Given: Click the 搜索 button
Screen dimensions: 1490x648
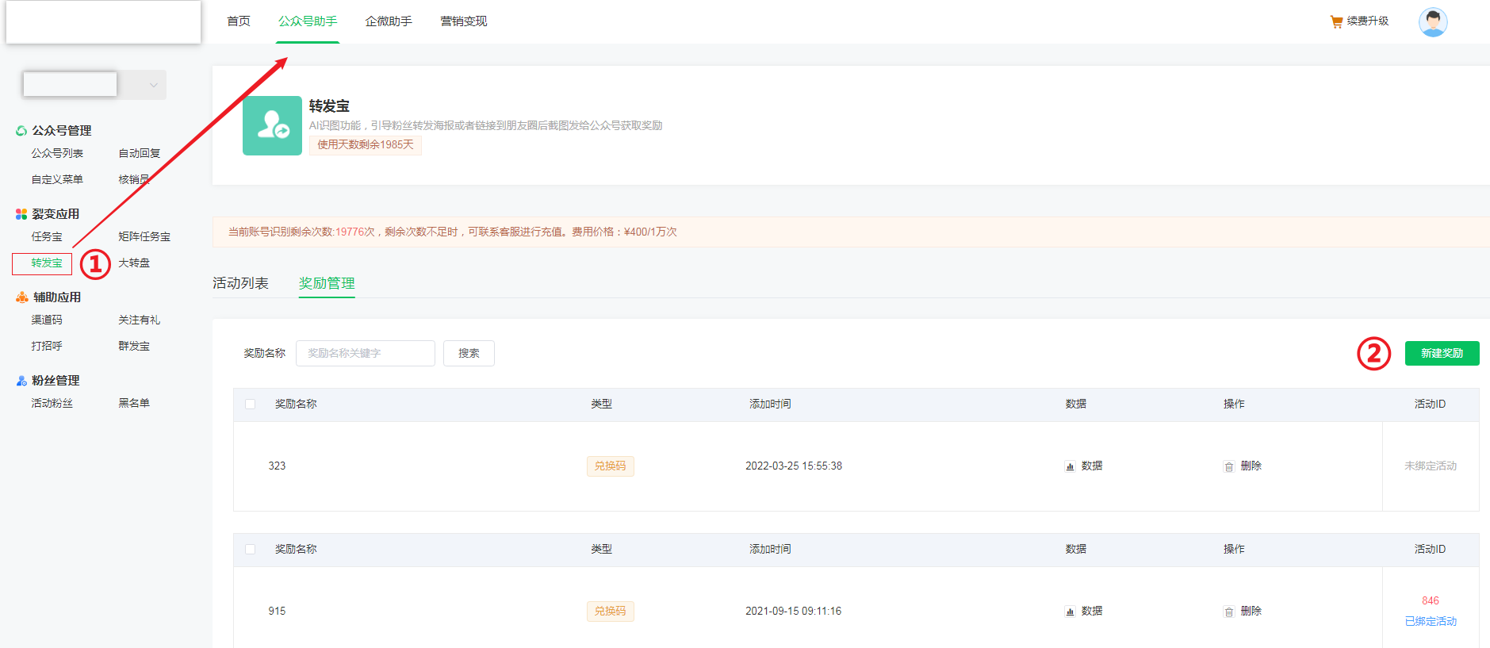Looking at the screenshot, I should [x=469, y=353].
